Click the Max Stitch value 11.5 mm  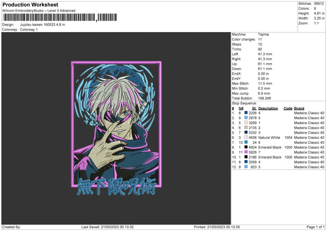click(265, 83)
